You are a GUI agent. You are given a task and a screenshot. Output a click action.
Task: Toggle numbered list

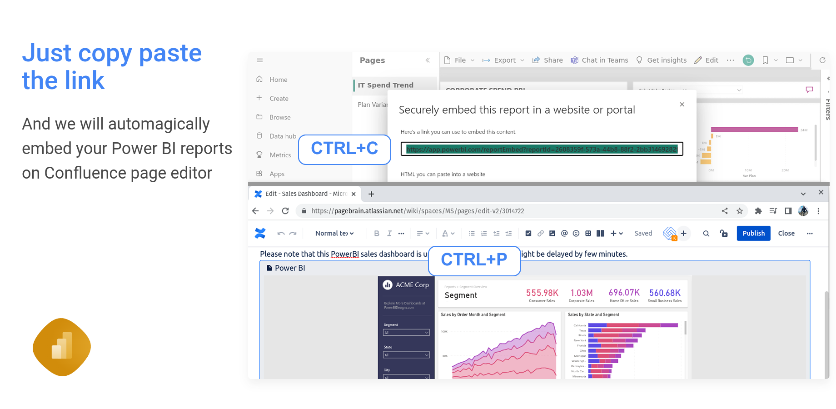[484, 233]
